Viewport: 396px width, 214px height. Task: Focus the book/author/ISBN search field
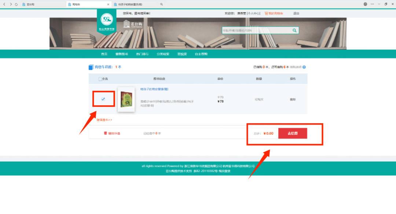pyautogui.click(x=256, y=30)
